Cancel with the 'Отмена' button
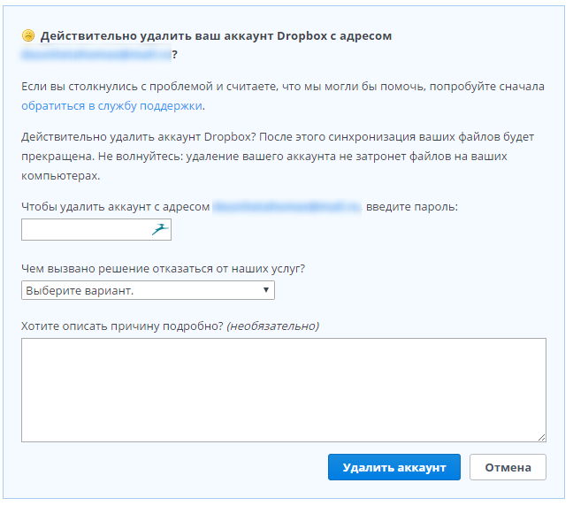This screenshot has height=506, width=573. tap(508, 467)
